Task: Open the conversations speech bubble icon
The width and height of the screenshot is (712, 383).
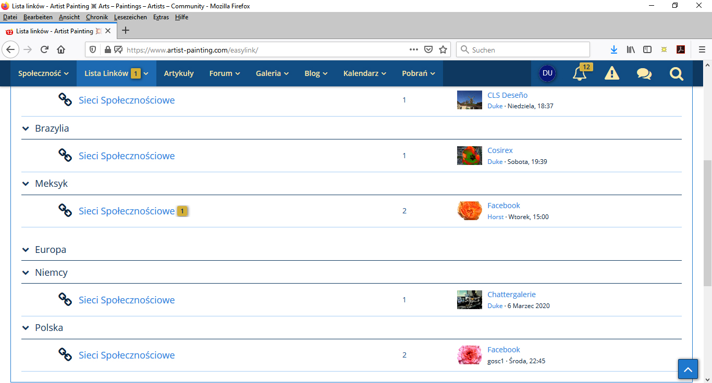Action: [644, 74]
